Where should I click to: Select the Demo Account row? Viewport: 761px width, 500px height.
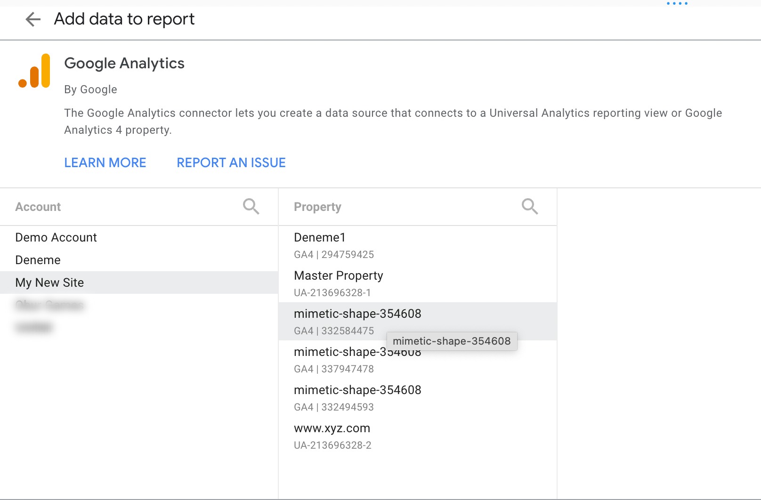coord(139,237)
